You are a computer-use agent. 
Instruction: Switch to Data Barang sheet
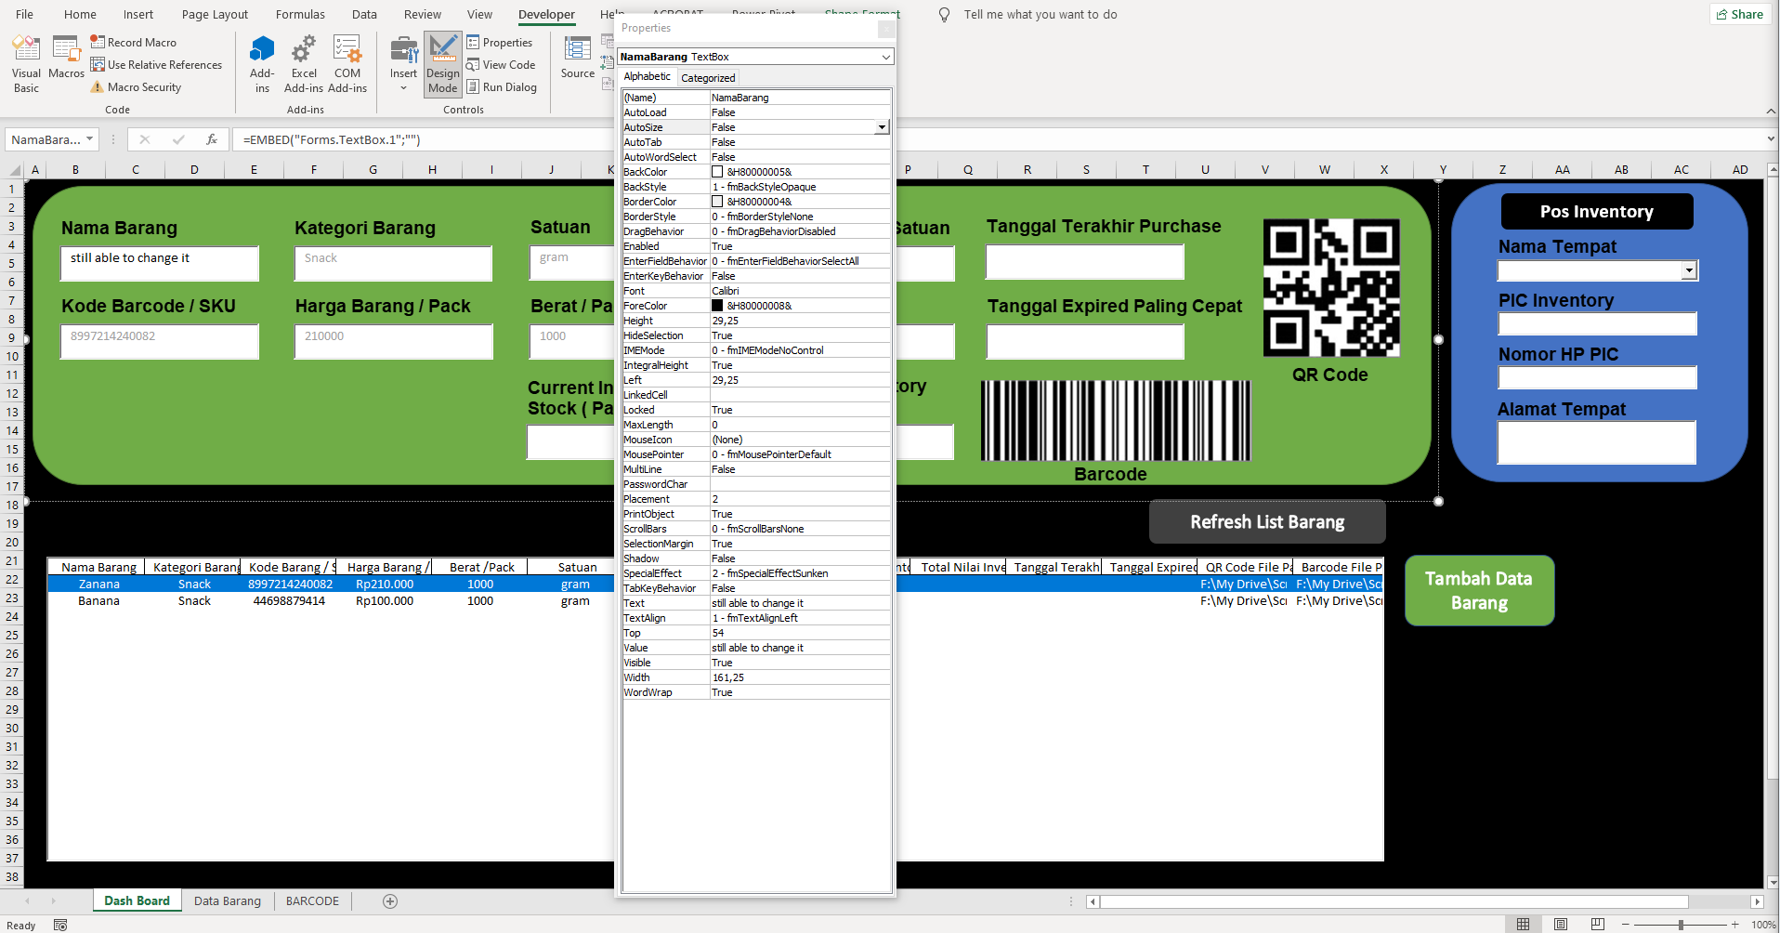228,901
